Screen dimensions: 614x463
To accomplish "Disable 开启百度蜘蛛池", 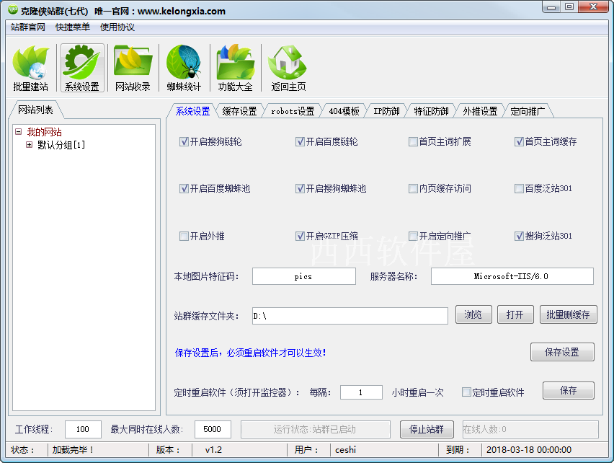I will [x=184, y=189].
